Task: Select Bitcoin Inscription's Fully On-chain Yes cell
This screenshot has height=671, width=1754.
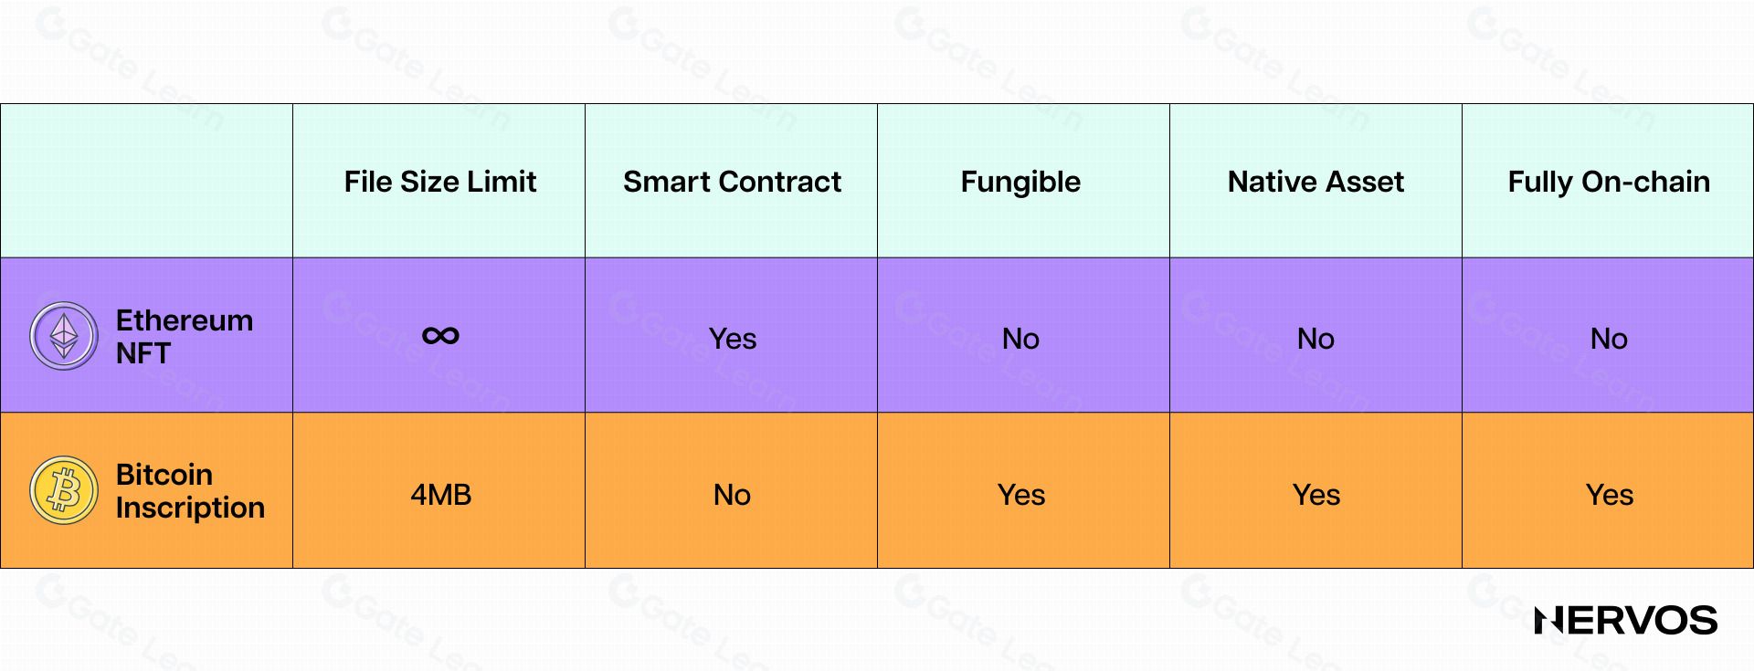Action: point(1609,495)
